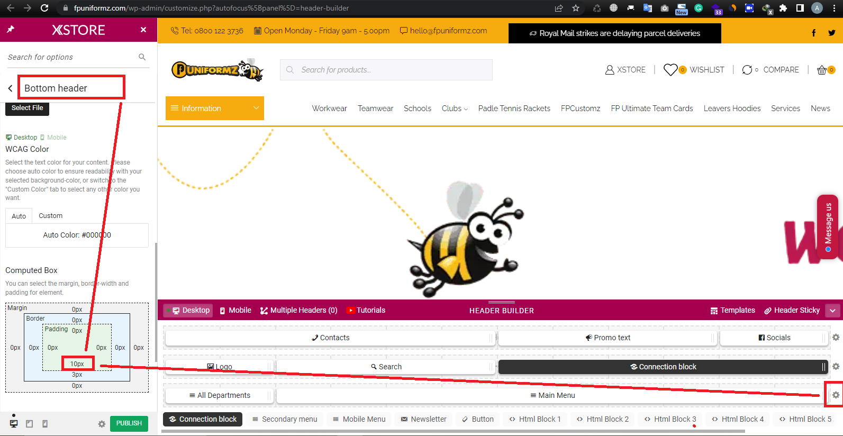Open the Workwear menu item
843x436 pixels.
coord(329,108)
